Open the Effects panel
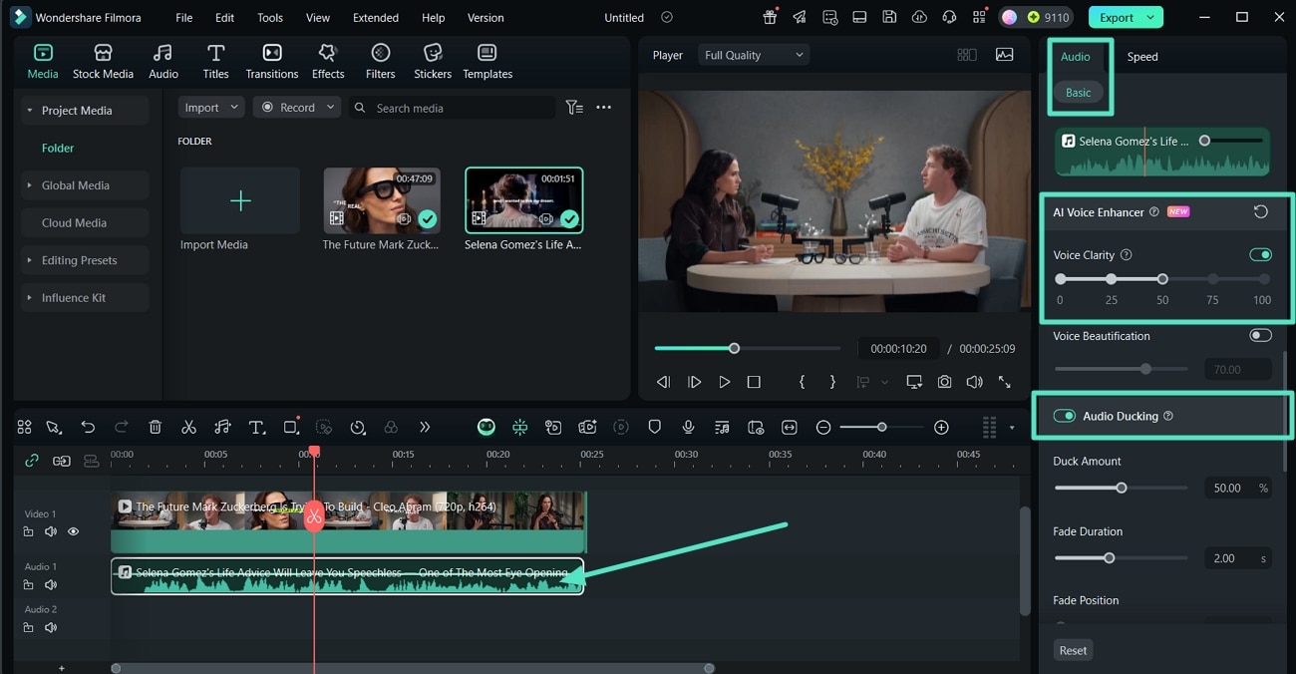The width and height of the screenshot is (1296, 674). click(328, 61)
